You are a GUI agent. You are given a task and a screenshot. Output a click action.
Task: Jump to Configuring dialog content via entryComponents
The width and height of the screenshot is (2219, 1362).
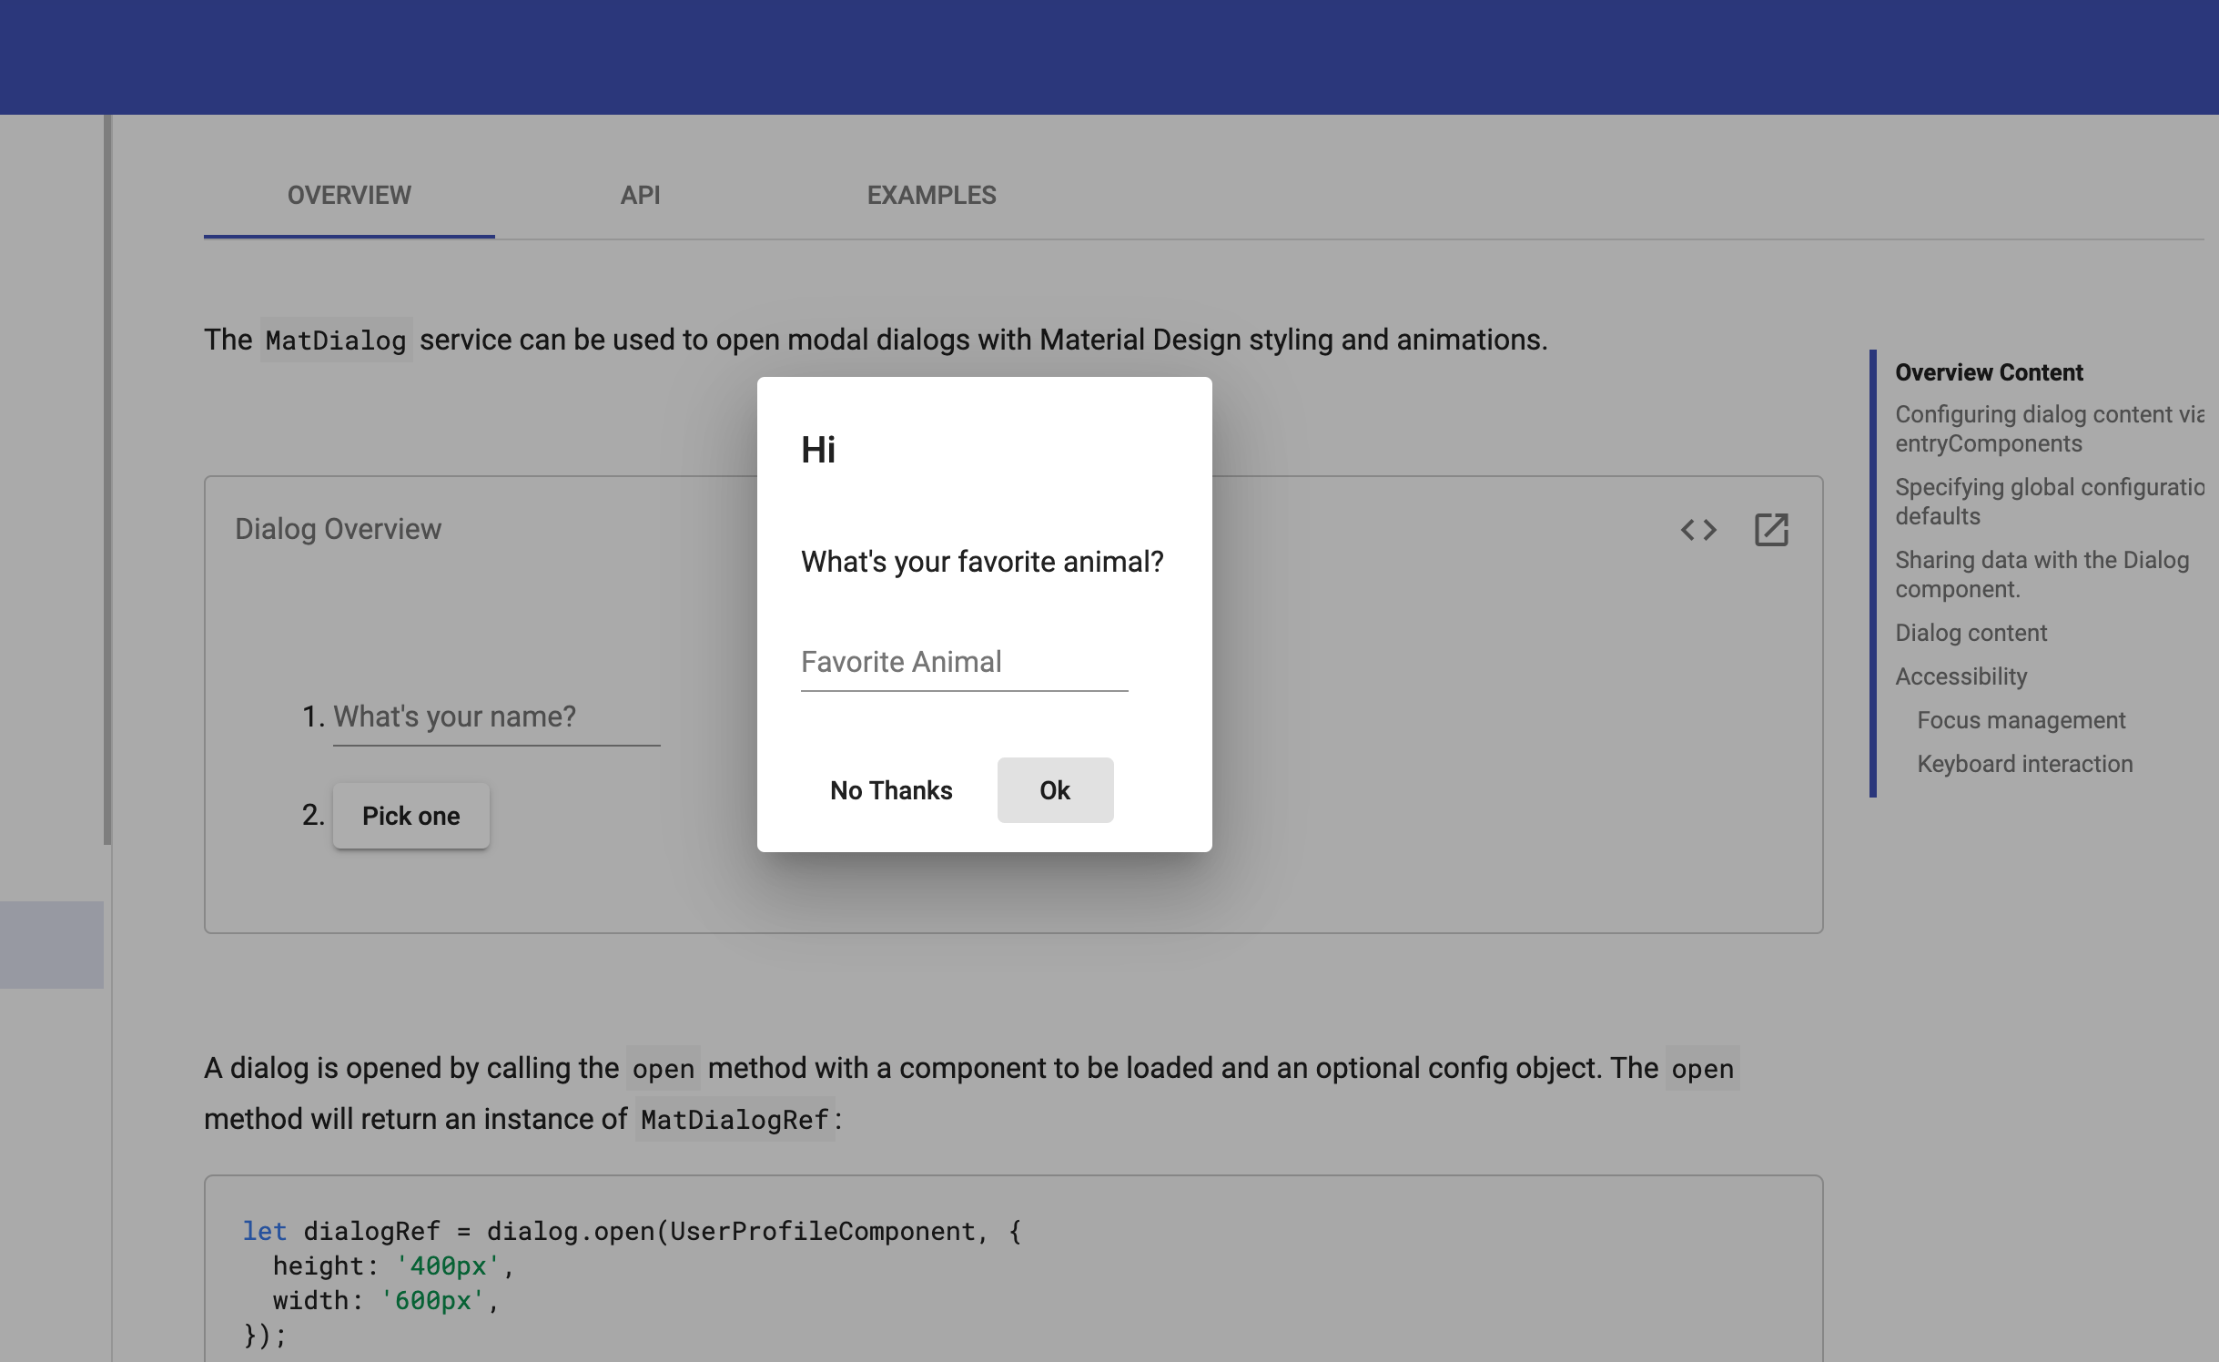2048,429
